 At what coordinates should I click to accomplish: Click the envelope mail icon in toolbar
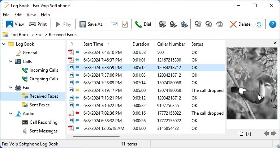click(114, 24)
